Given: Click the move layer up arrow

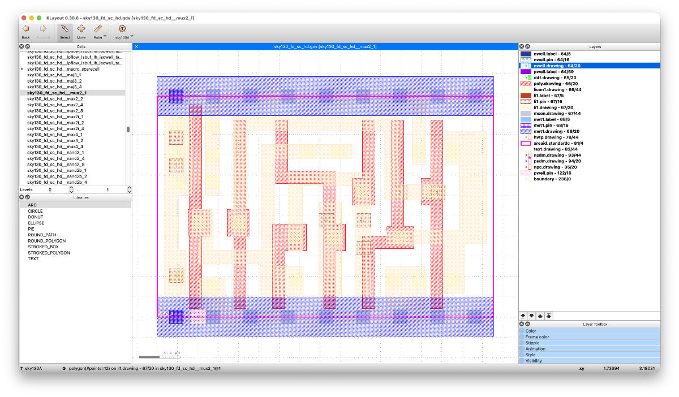Looking at the screenshot, I should pos(540,316).
